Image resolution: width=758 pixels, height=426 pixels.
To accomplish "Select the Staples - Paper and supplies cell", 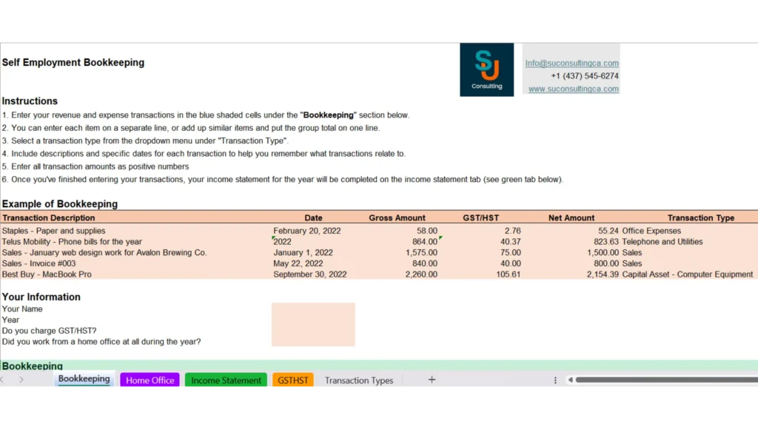I will pos(52,230).
